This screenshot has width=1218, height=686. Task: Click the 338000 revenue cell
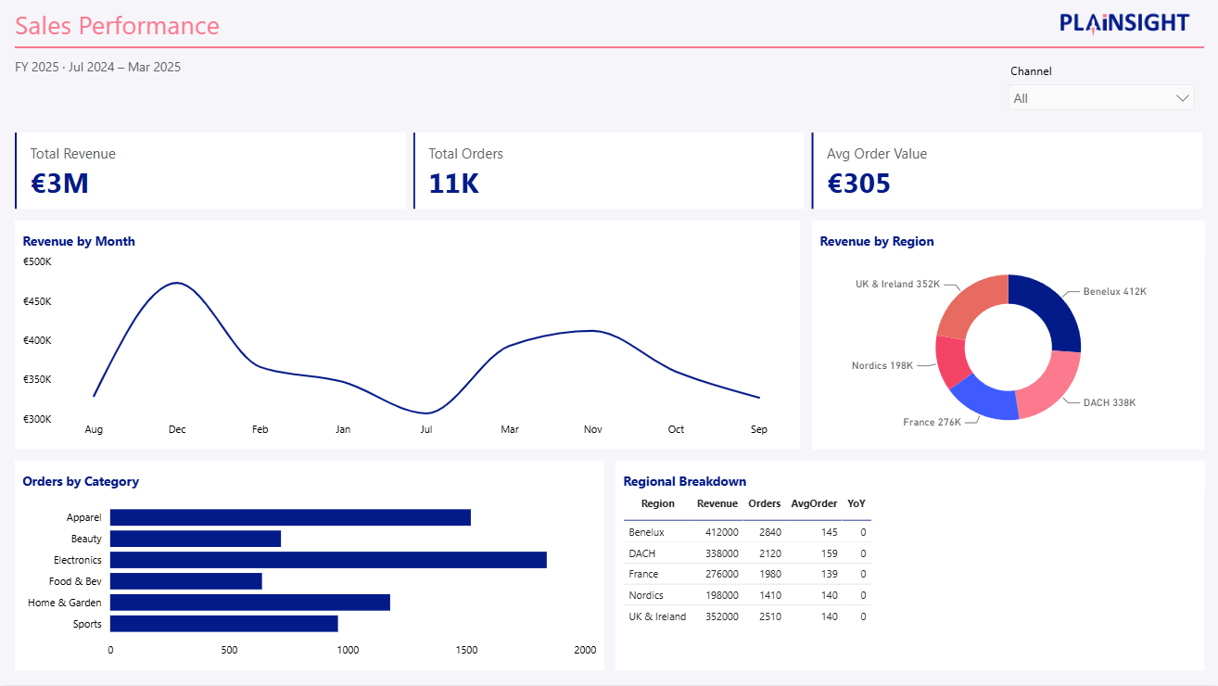pos(721,553)
